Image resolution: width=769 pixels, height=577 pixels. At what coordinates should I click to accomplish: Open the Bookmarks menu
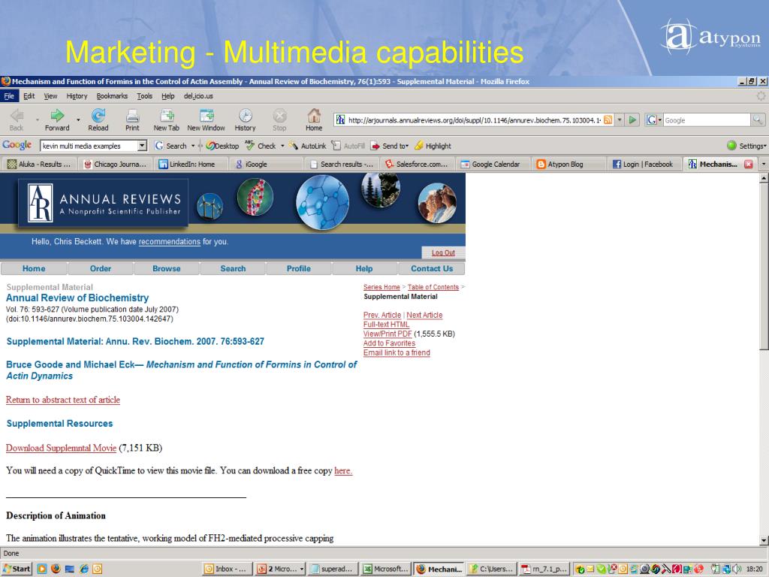click(112, 95)
